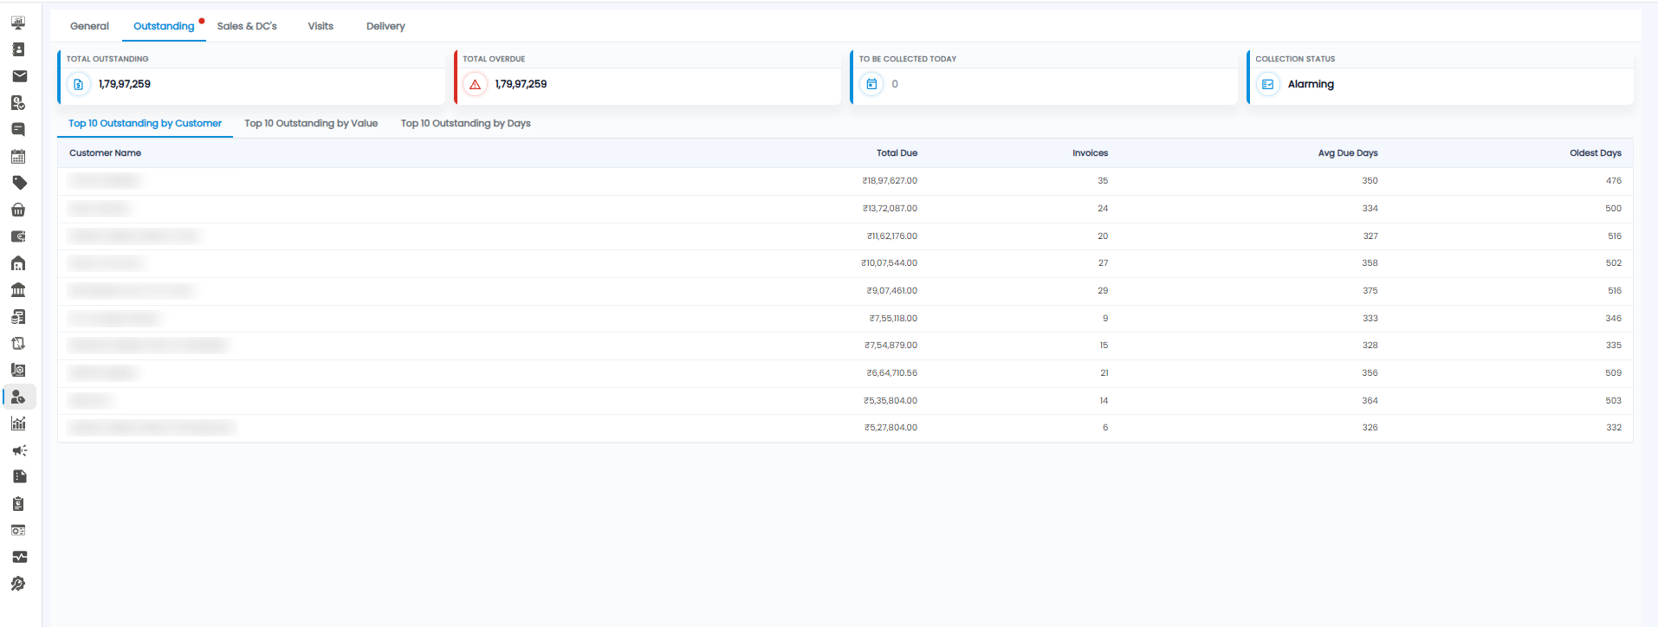Open the Sales & DC's tab
The width and height of the screenshot is (1658, 627).
coord(247,26)
